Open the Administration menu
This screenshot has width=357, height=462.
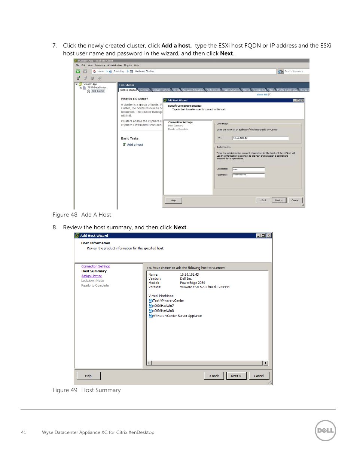115,65
